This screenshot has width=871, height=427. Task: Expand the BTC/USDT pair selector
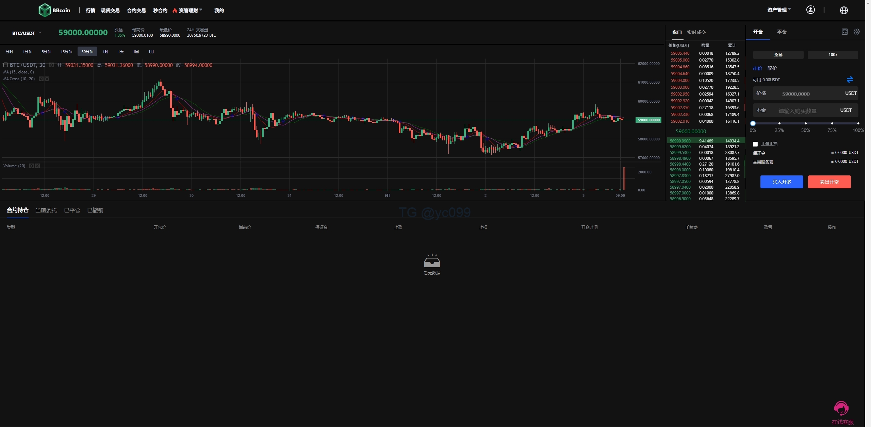[x=27, y=33]
